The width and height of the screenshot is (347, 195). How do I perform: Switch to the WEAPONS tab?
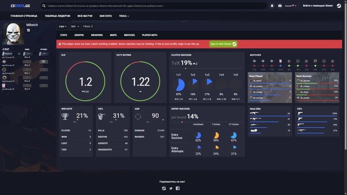(97, 35)
